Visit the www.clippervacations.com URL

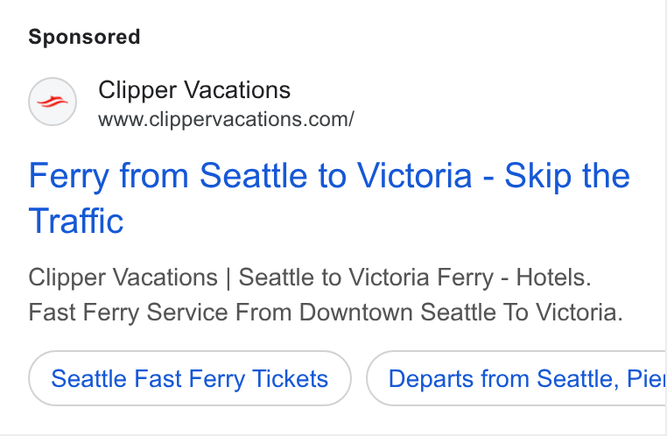[x=226, y=120]
